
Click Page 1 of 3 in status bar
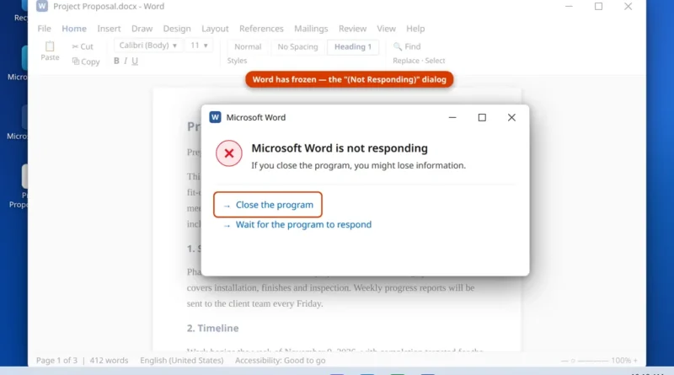[x=56, y=361]
